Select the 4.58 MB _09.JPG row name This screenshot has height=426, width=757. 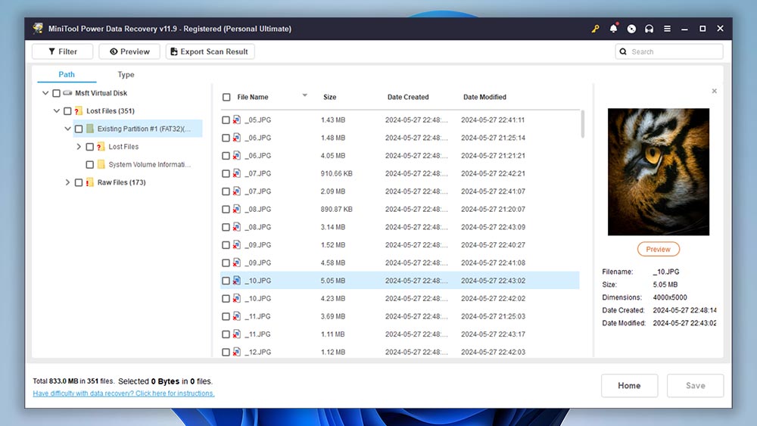(x=258, y=263)
